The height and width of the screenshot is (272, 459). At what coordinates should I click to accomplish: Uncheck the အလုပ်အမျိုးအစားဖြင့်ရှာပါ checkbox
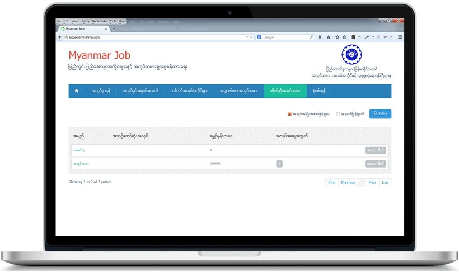(x=289, y=114)
